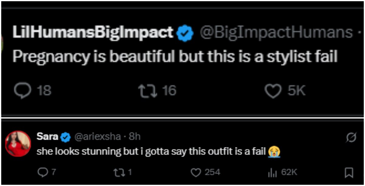Click the 5K like count
This screenshot has width=365, height=186.
pyautogui.click(x=297, y=91)
